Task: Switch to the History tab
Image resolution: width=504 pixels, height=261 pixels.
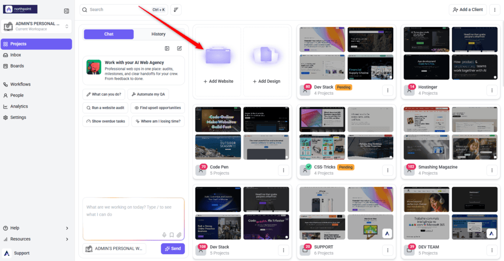Action: [158, 34]
